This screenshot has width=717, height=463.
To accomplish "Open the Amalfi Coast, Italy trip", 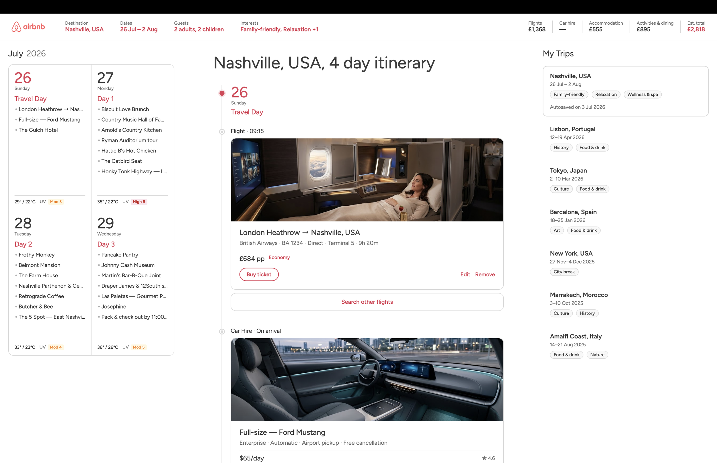I will (x=626, y=346).
